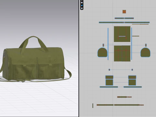The height and width of the screenshot is (117, 156).
Task: Select the tall vertical strip left of the body patterns
Action: 108,44
